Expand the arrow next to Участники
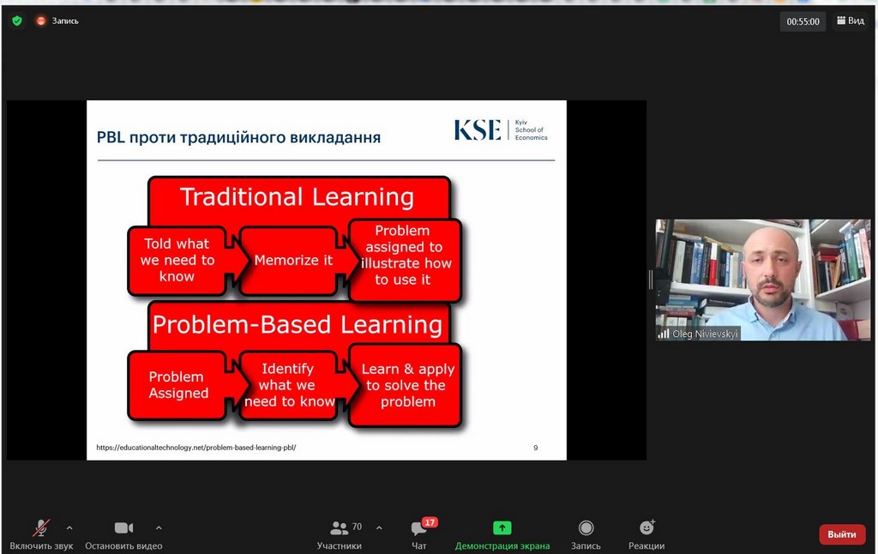The height and width of the screenshot is (554, 878). point(379,528)
